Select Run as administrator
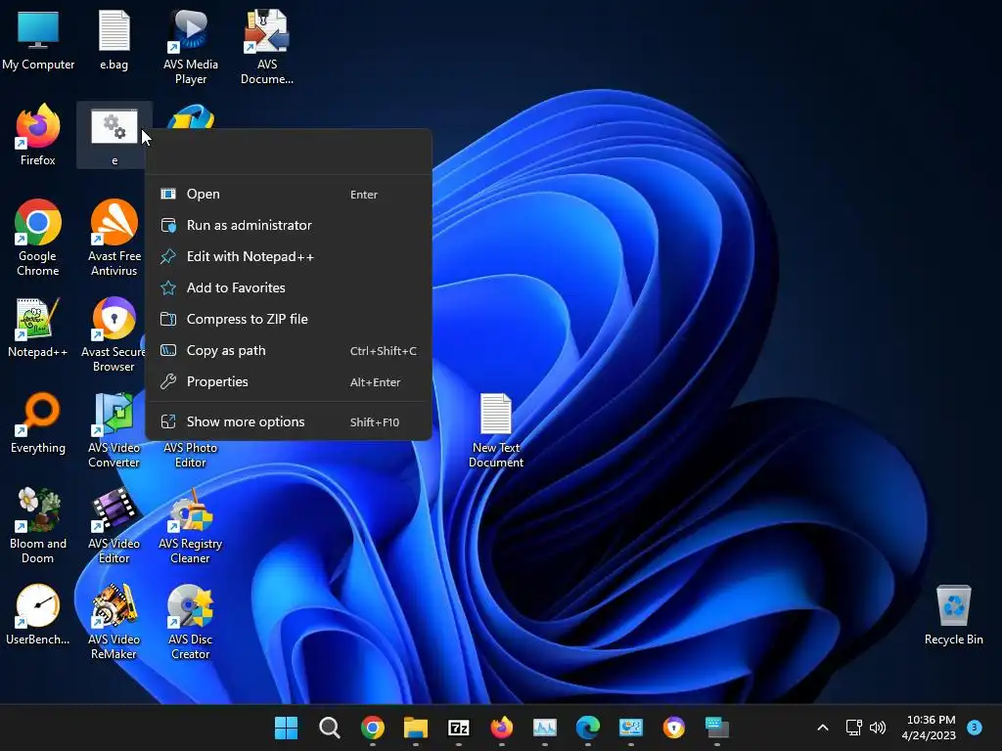Viewport: 1002px width, 751px height. click(289, 226)
